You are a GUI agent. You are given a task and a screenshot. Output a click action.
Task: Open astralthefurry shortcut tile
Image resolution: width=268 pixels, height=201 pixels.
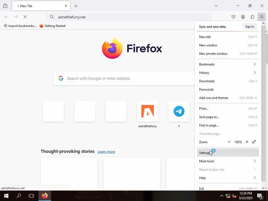pyautogui.click(x=148, y=111)
